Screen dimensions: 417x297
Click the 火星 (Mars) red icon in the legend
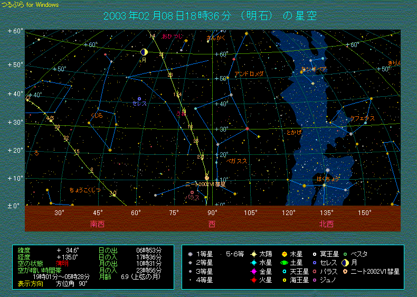click(x=254, y=280)
